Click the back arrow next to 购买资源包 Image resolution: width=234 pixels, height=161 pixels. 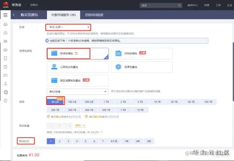pyautogui.click(x=14, y=15)
